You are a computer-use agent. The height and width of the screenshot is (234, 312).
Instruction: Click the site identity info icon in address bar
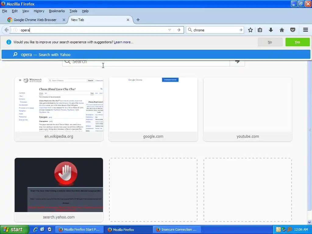pos(15,30)
